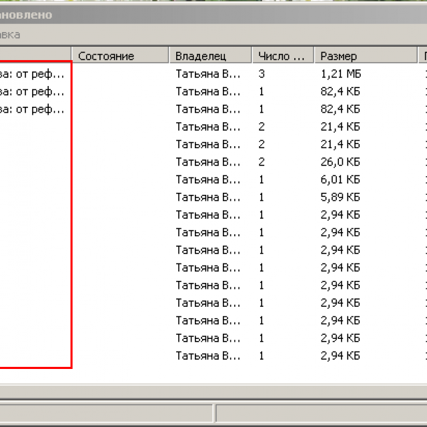Select the print job sized 1,21 МБ

340,73
